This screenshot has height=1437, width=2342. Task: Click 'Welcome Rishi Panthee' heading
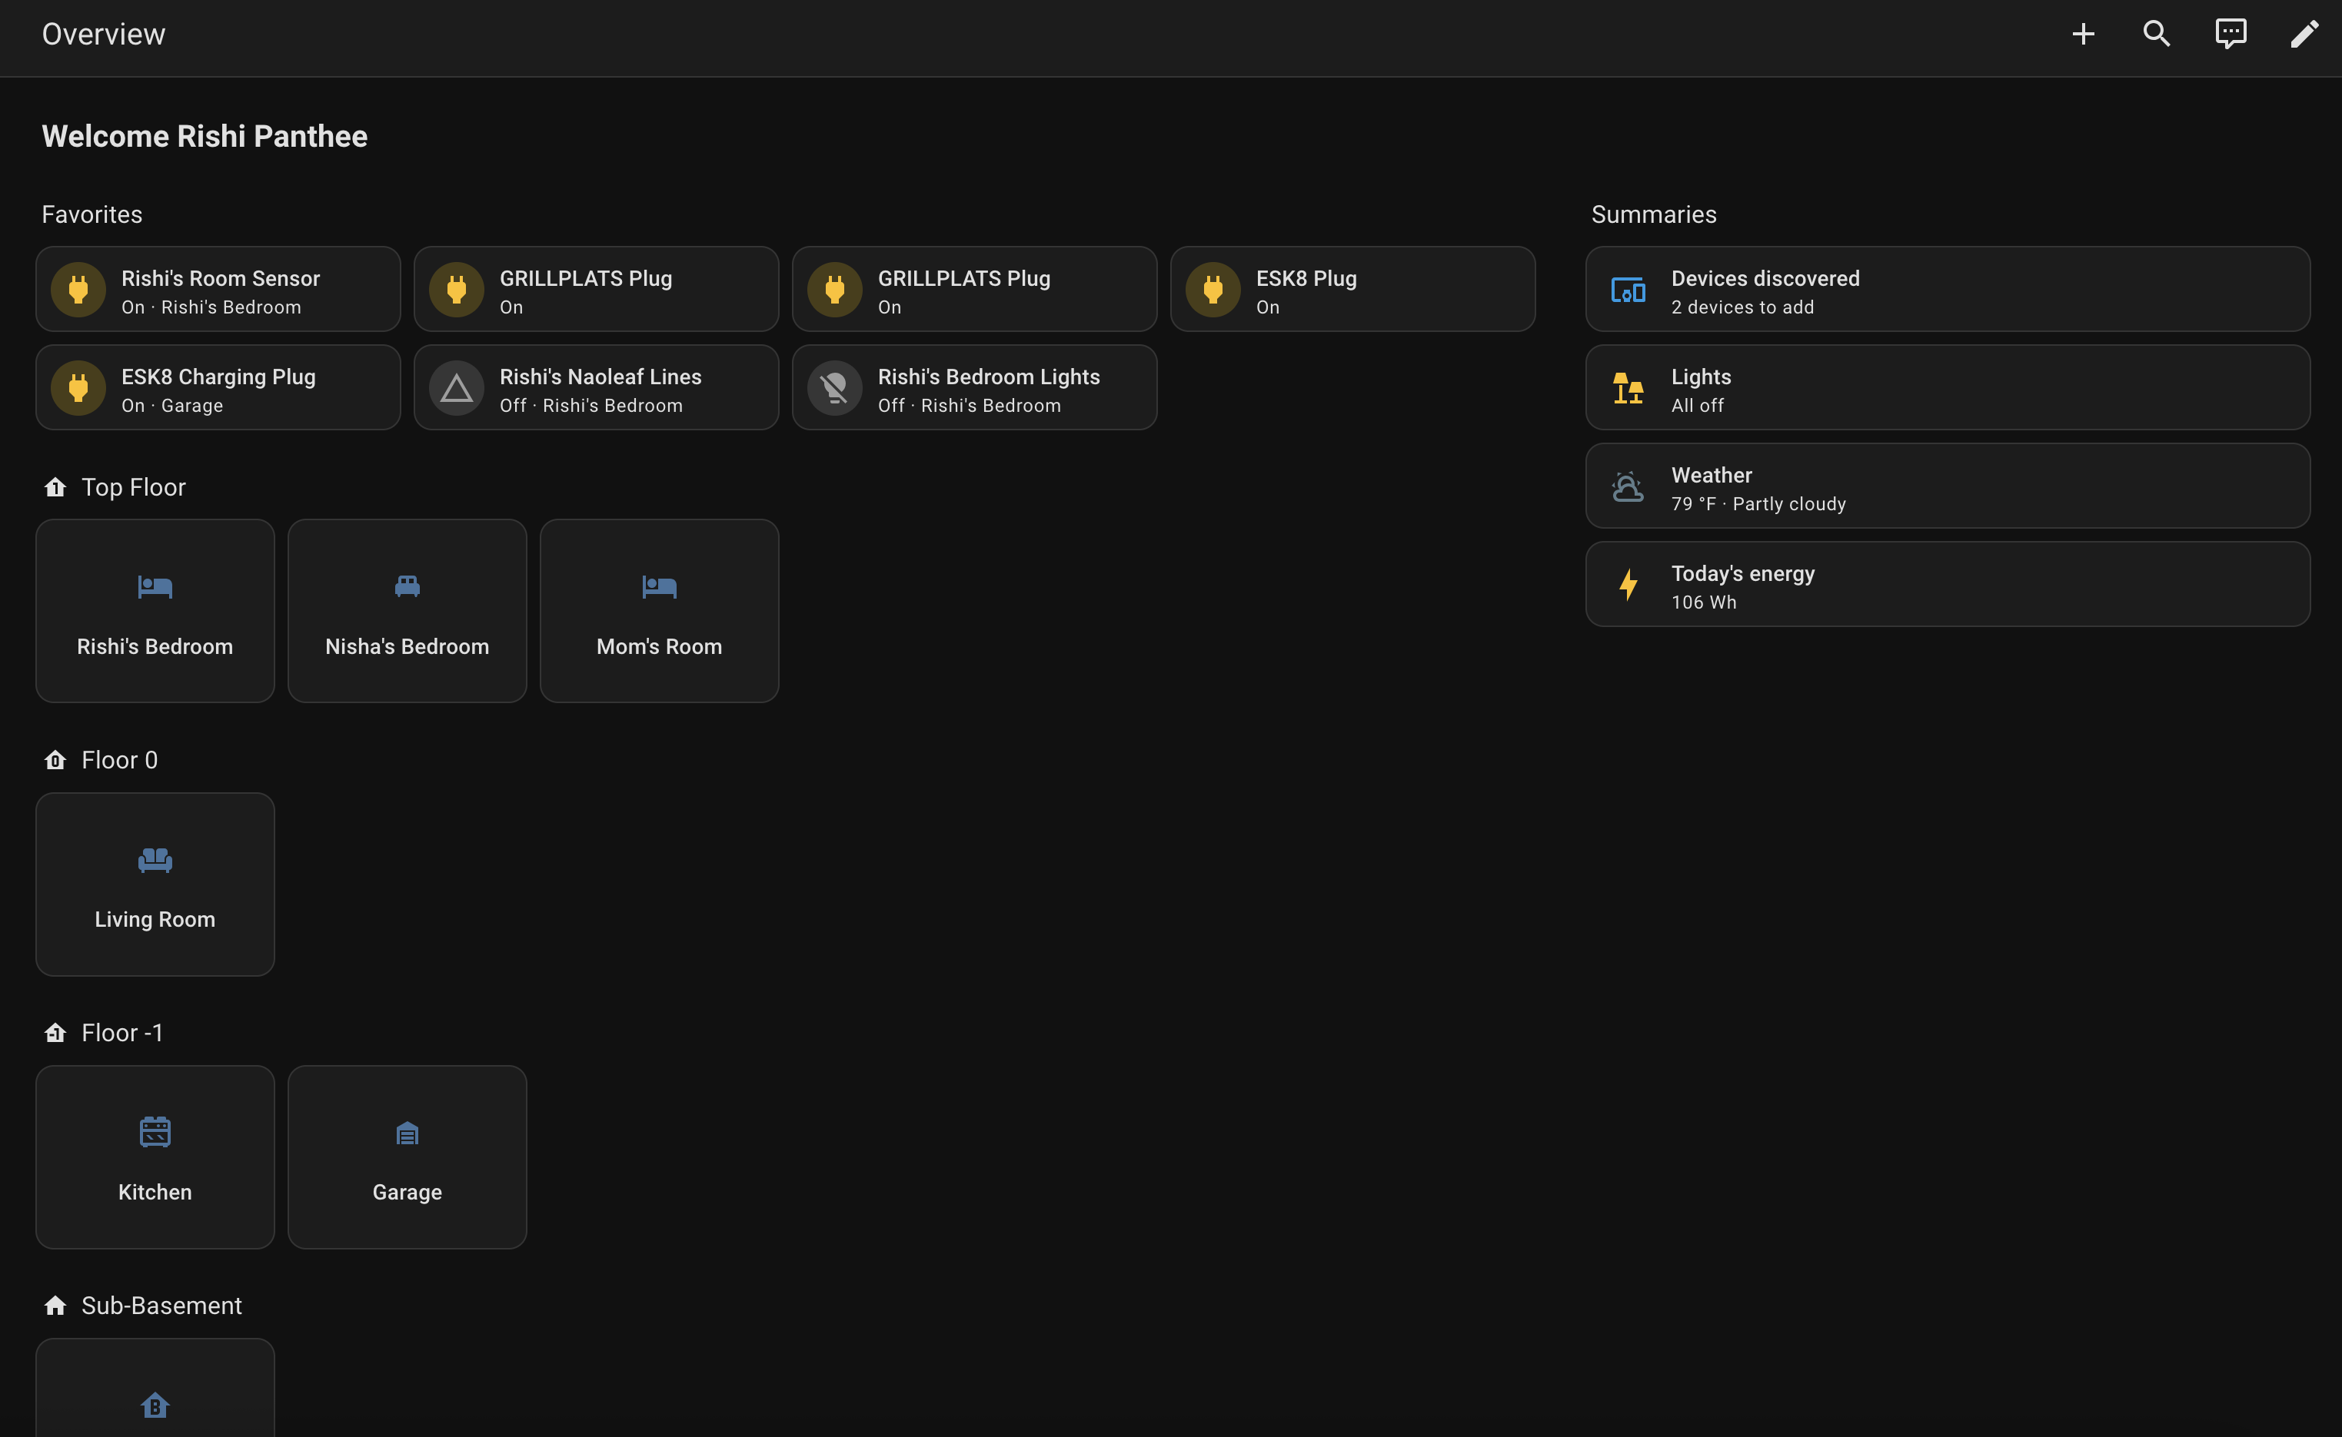[x=205, y=136]
